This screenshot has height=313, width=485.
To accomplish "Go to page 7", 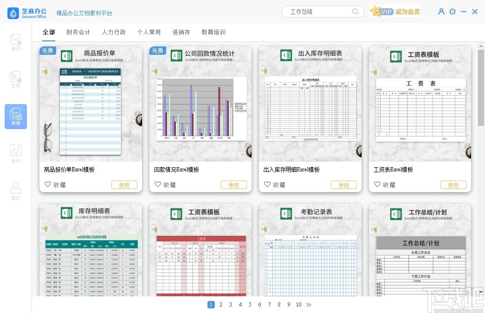I will click(x=269, y=305).
